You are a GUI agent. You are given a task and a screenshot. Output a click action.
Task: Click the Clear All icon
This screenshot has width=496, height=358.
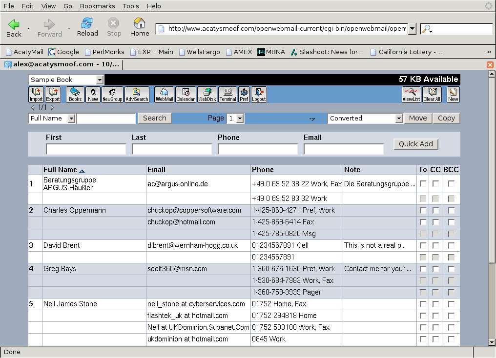432,95
